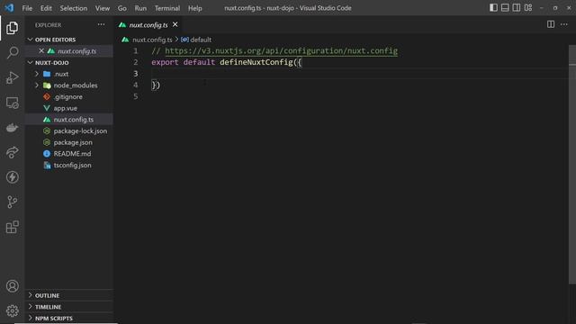This screenshot has height=324, width=576.
Task: Open the README.md file
Action: coord(69,154)
